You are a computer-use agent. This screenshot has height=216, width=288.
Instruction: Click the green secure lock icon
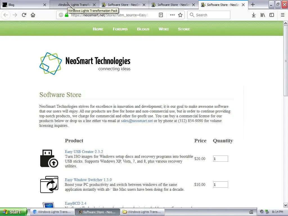[x=67, y=15]
